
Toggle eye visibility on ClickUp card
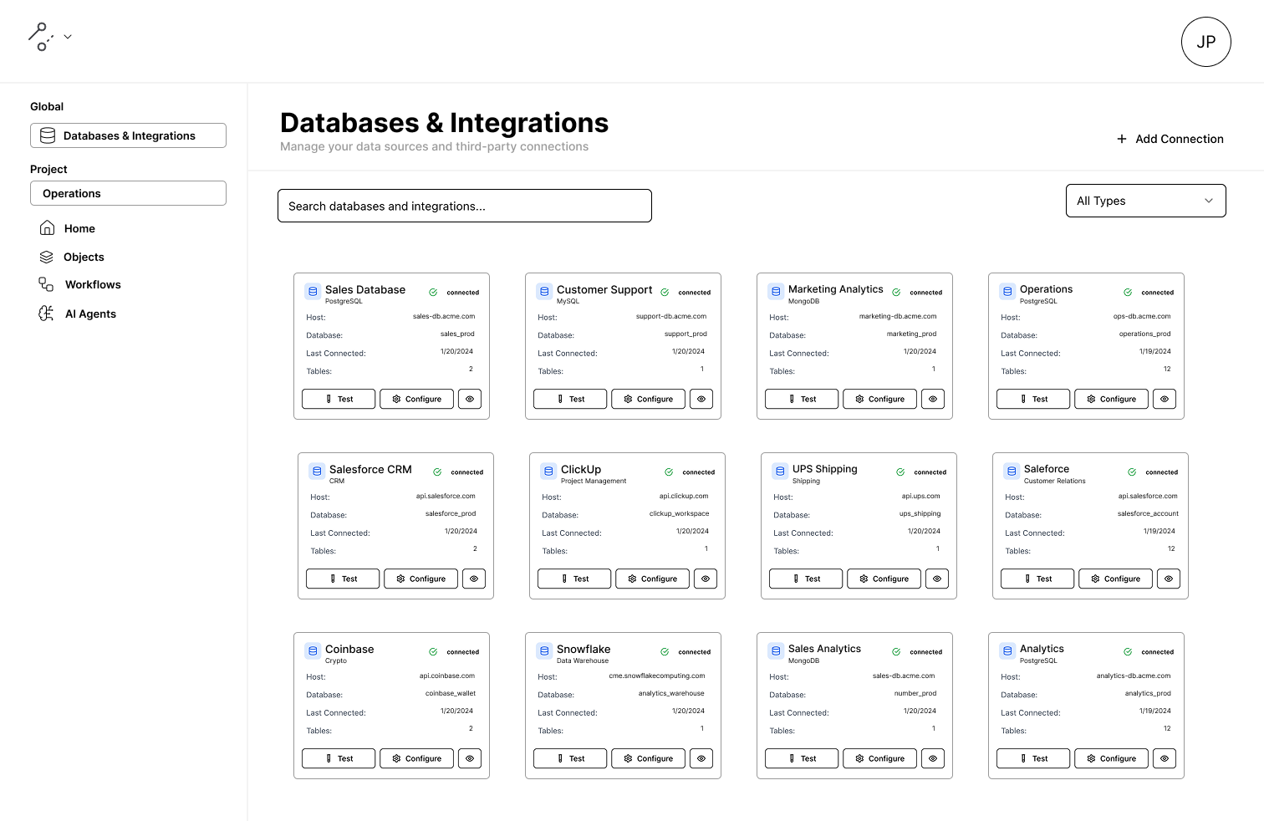coord(706,579)
